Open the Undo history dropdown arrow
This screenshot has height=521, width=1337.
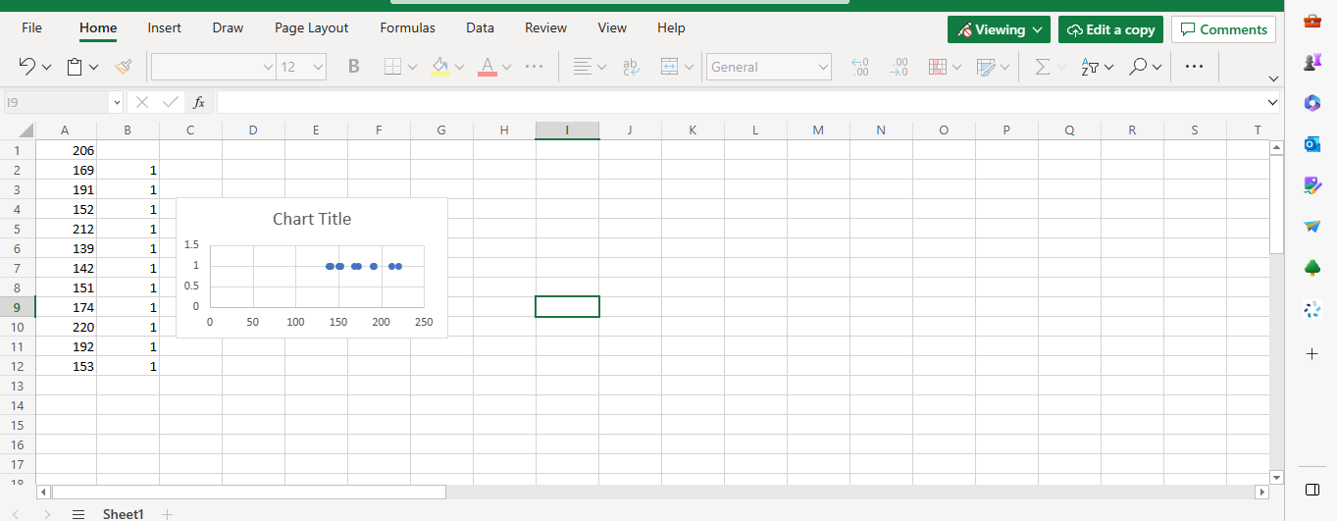(46, 68)
